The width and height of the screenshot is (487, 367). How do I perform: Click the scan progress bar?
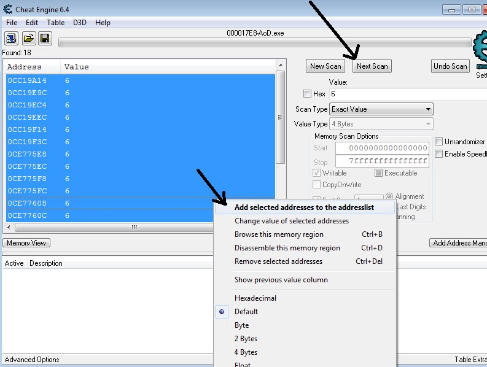[x=265, y=42]
